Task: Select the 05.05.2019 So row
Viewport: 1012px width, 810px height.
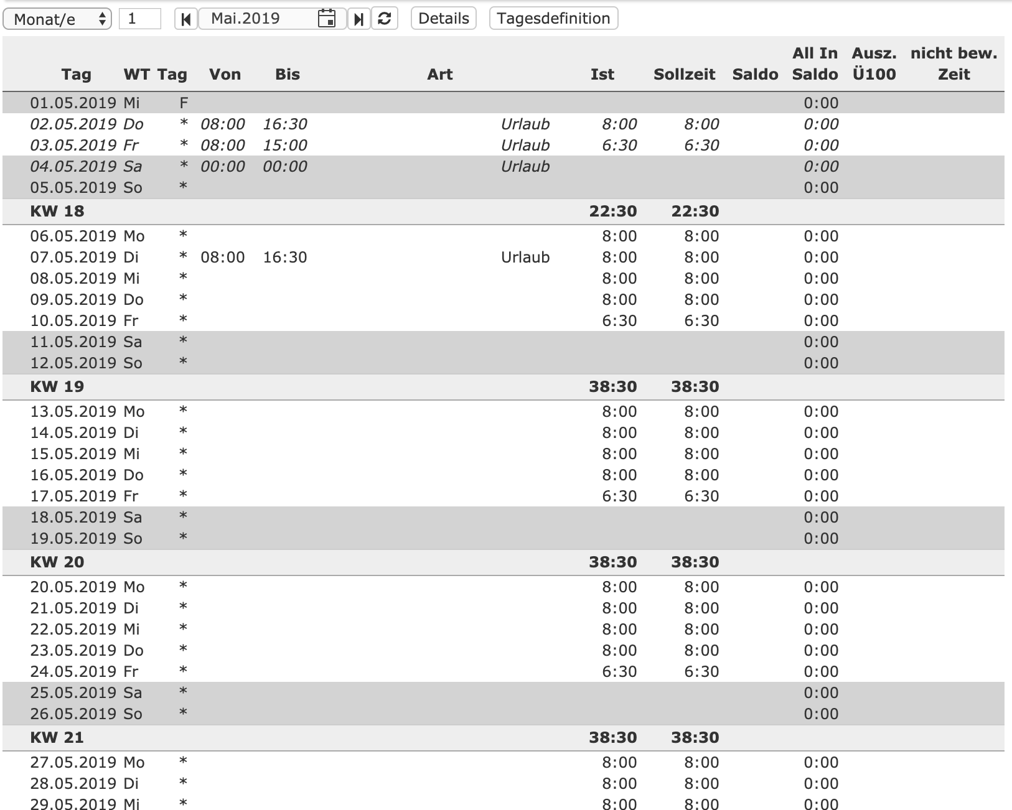Action: (x=504, y=187)
